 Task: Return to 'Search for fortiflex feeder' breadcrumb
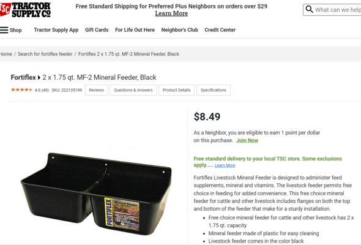(45, 54)
